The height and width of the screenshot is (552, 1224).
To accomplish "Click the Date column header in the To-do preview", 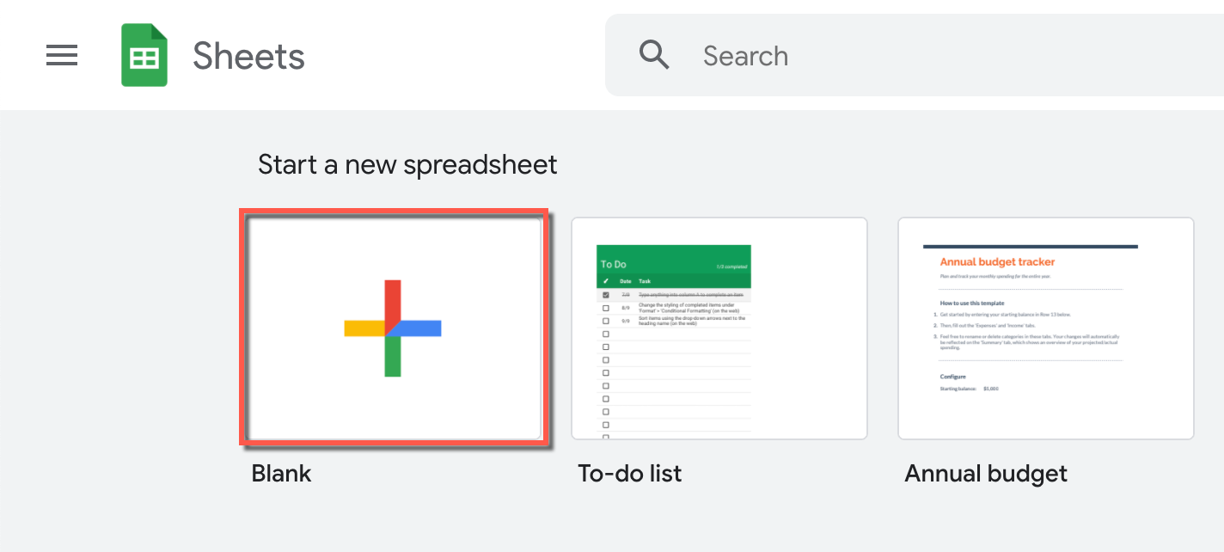I will click(626, 281).
